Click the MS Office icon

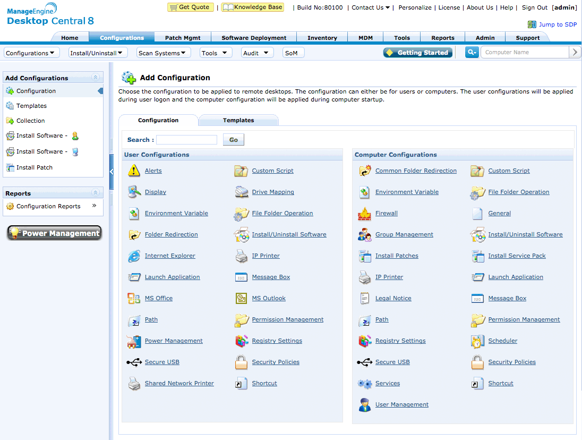tap(134, 298)
